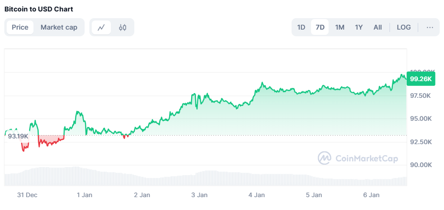Select the Price tab

[x=20, y=27]
